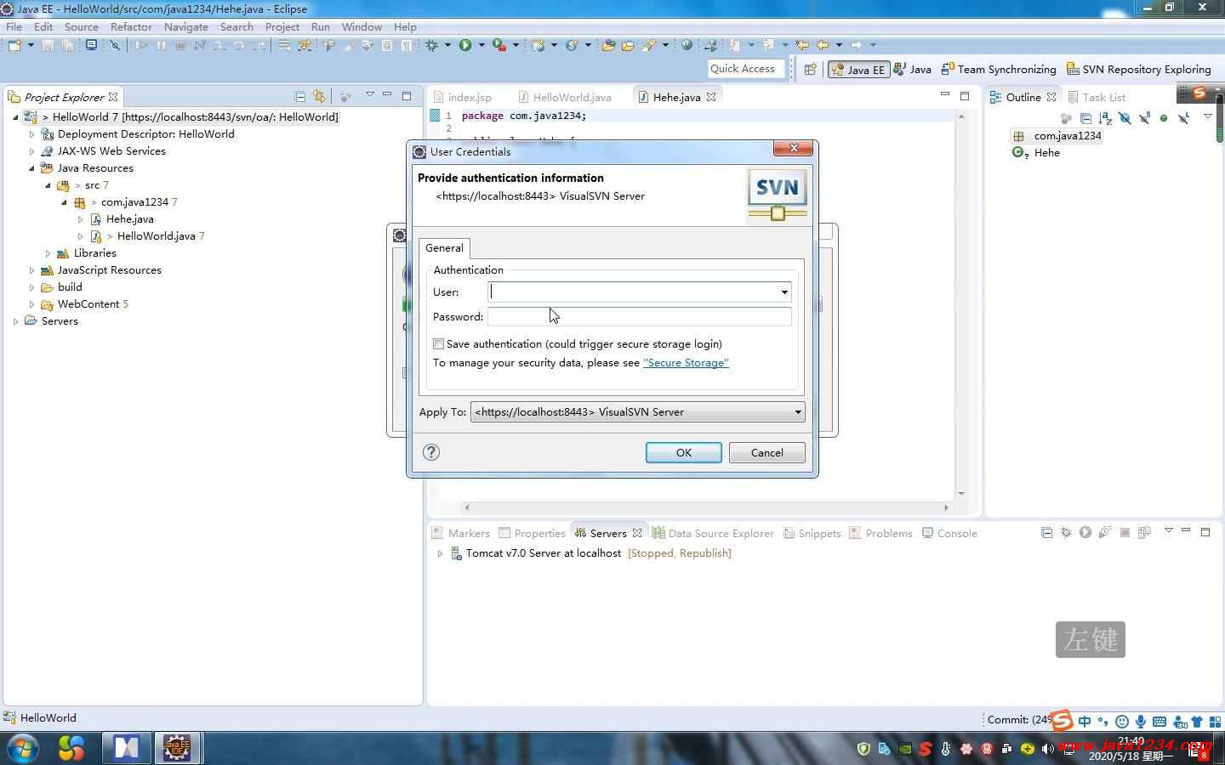Image resolution: width=1225 pixels, height=765 pixels.
Task: Click the Hide Fields icon in Outline
Action: pos(1125,118)
